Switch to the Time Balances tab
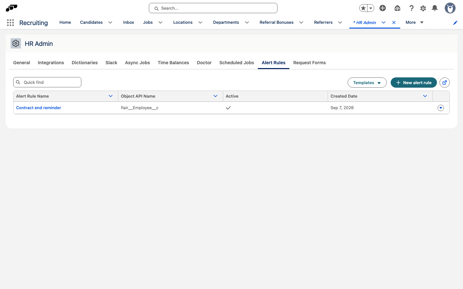 [173, 63]
